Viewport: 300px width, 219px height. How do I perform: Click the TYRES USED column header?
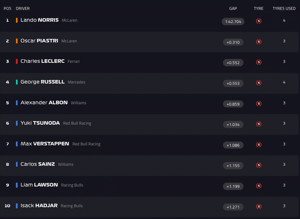[284, 9]
